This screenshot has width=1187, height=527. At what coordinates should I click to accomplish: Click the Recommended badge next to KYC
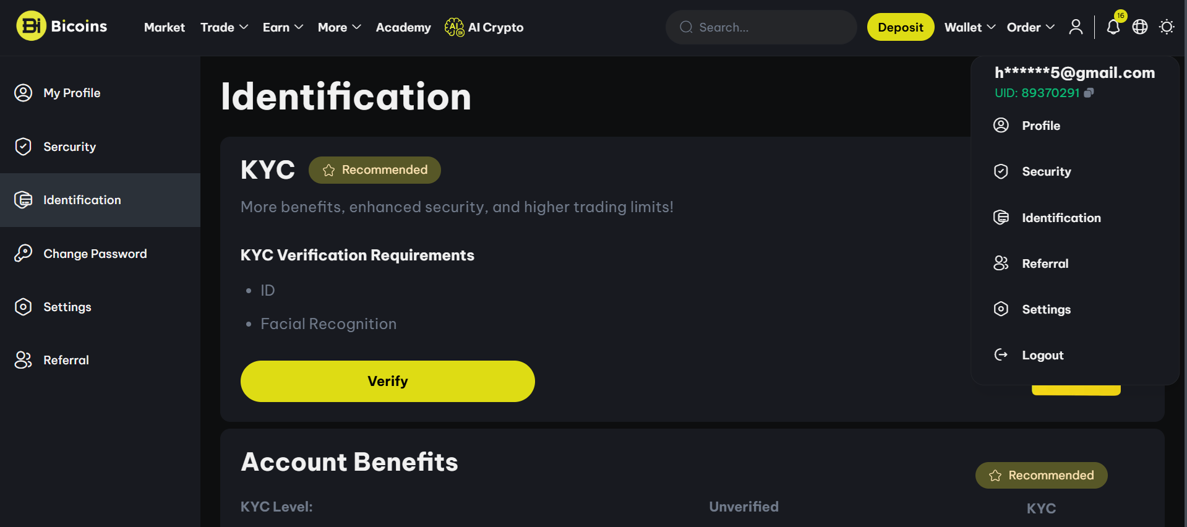click(375, 170)
